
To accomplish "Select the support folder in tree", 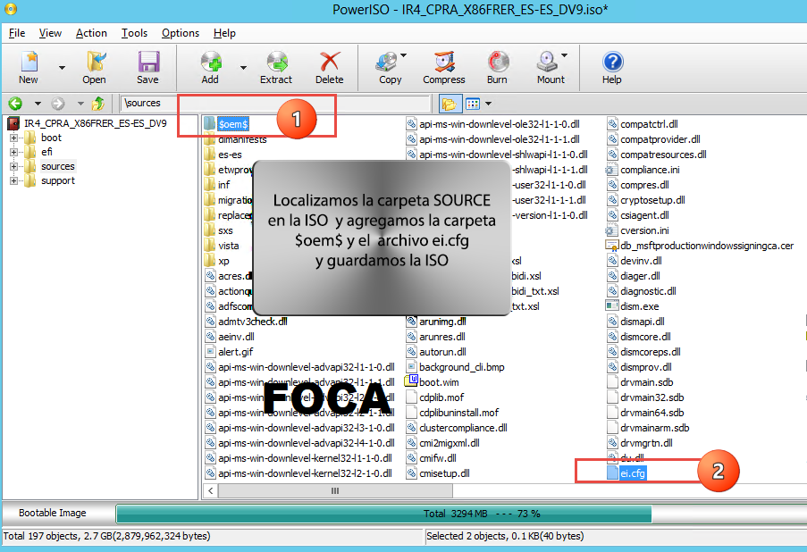I will click(57, 180).
